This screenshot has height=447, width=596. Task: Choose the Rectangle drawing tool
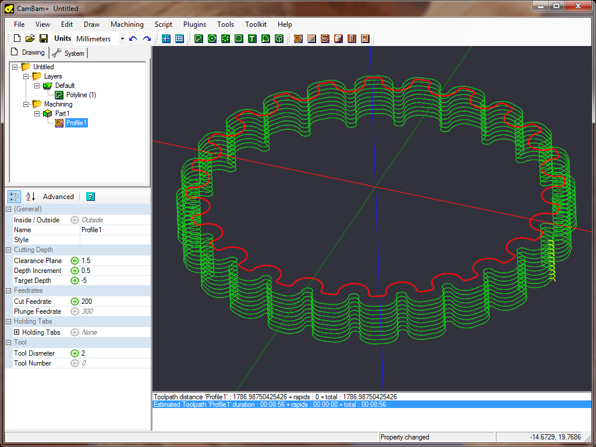coord(239,38)
